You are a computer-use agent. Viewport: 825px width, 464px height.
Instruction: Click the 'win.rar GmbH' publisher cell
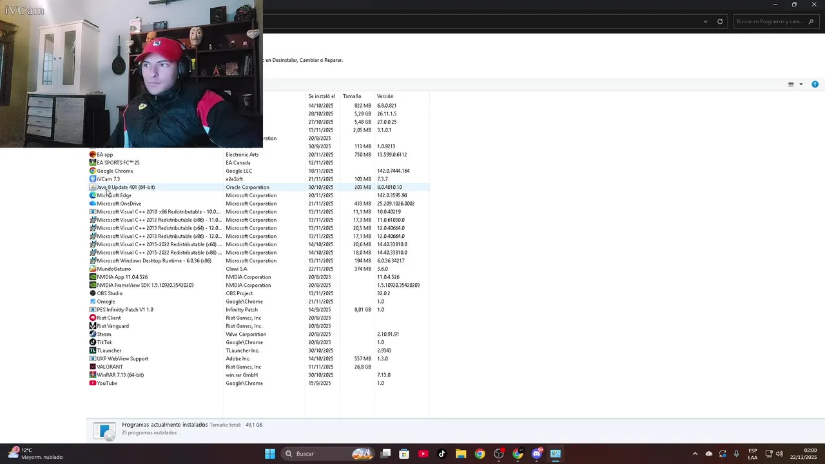coord(242,375)
